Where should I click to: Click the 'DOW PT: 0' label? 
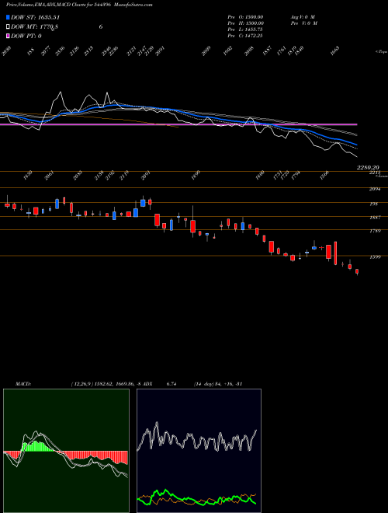click(x=26, y=36)
